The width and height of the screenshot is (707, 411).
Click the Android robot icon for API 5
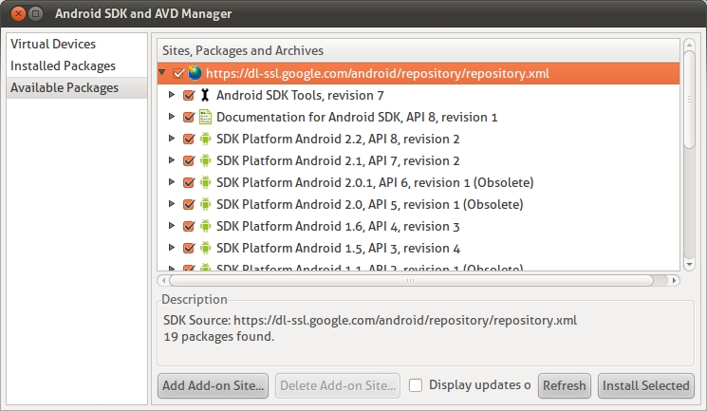click(205, 204)
